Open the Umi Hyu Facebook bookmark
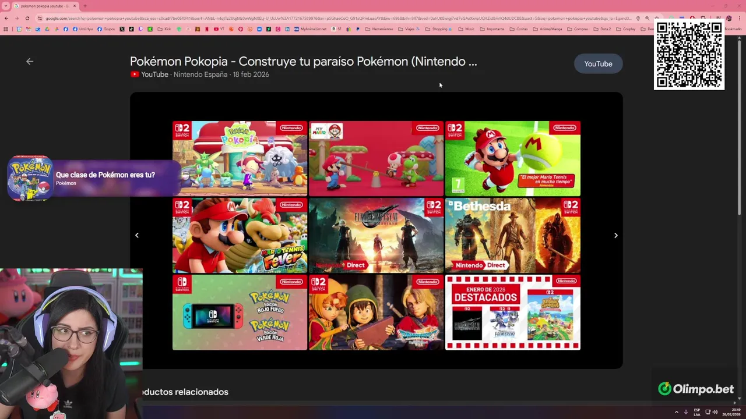Screen dimensions: 746x419 coord(82,29)
